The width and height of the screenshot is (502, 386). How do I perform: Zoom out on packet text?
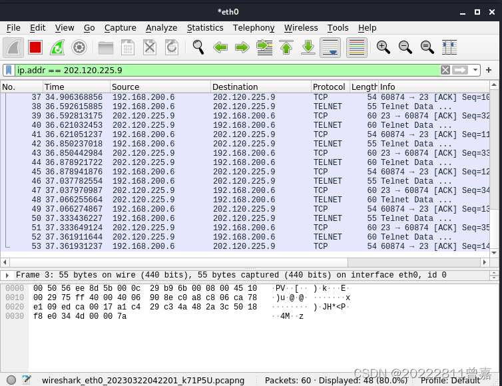[x=405, y=47]
